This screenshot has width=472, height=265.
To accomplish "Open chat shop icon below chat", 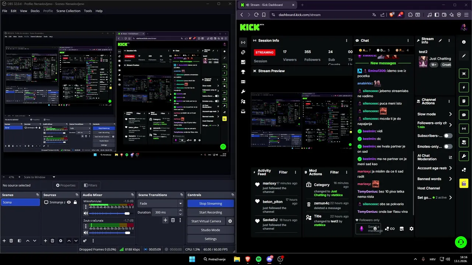I will (x=402, y=229).
